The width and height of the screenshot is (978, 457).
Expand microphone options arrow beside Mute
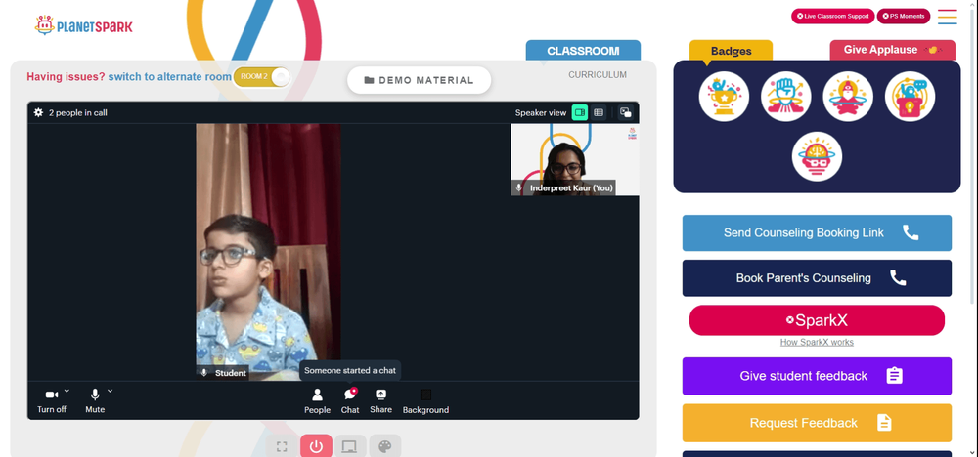pos(110,391)
